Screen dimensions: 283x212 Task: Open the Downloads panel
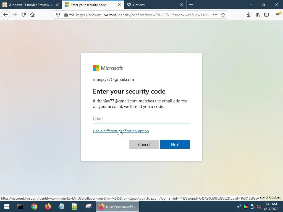click(x=248, y=15)
